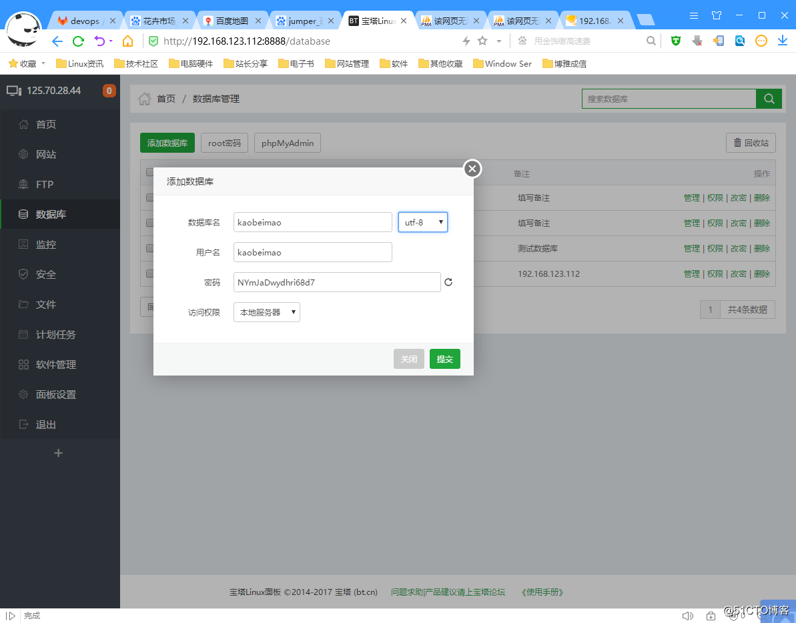The width and height of the screenshot is (796, 623).
Task: Open the new tab button
Action: [x=645, y=20]
